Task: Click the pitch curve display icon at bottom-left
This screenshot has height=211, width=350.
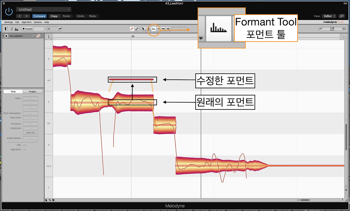Action: [x=46, y=200]
